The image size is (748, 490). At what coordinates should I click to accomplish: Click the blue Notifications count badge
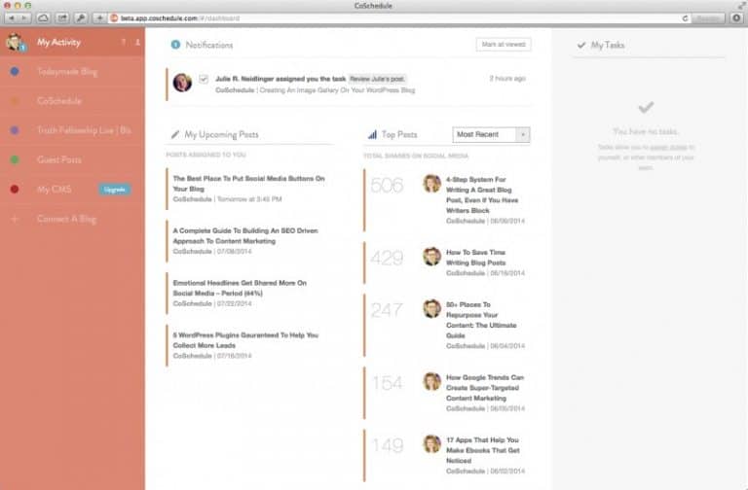[175, 45]
